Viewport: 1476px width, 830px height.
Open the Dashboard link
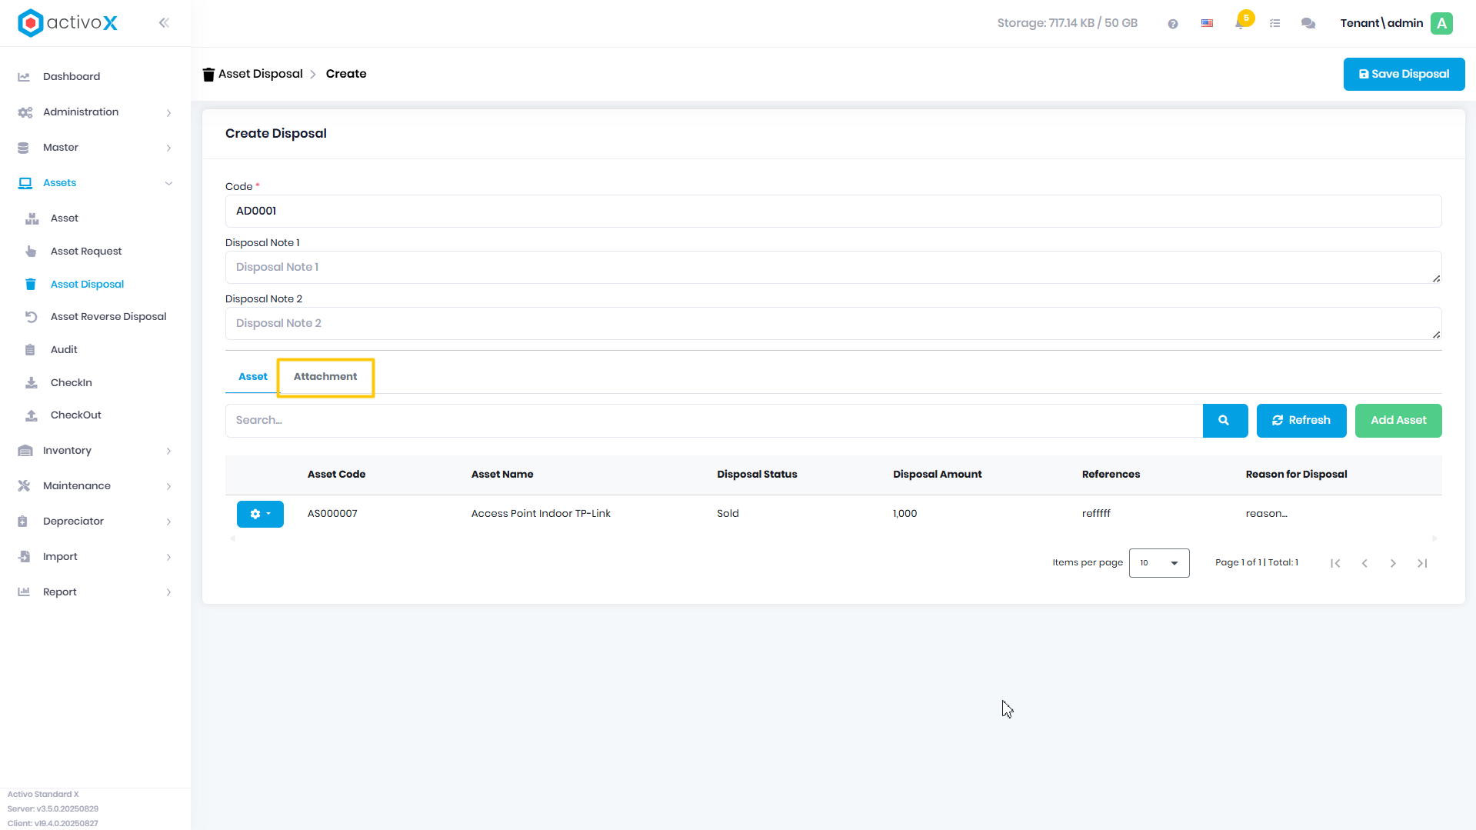point(72,77)
